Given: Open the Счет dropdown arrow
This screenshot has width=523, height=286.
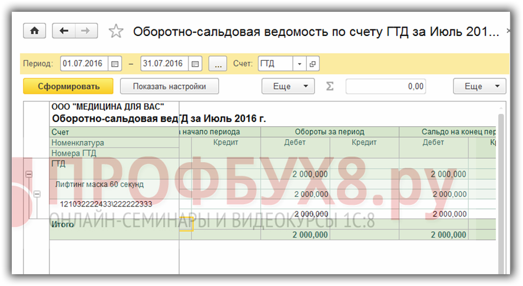Looking at the screenshot, I should (x=299, y=64).
